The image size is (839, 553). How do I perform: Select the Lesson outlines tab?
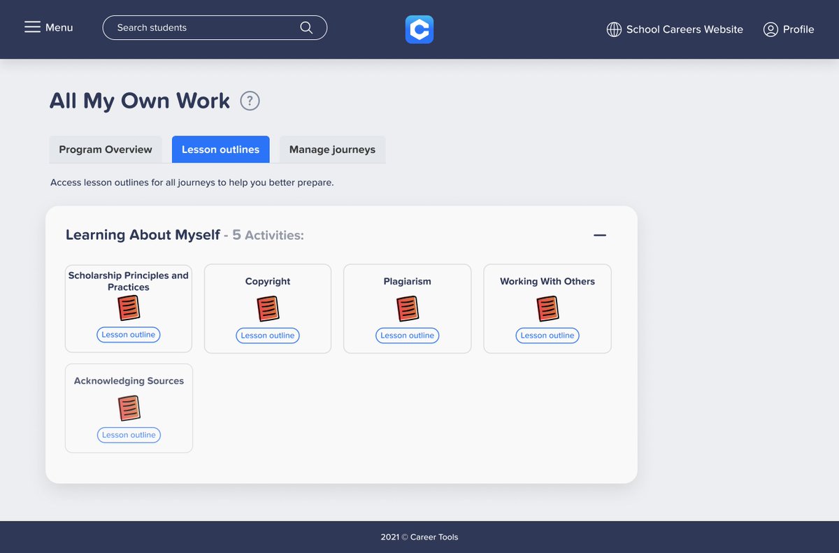220,150
